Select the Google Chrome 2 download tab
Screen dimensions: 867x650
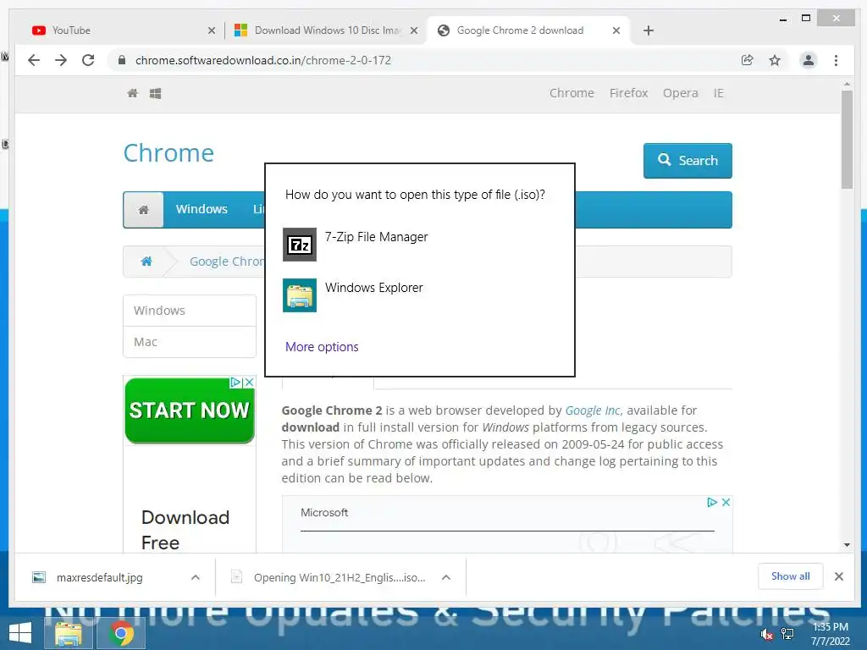528,30
